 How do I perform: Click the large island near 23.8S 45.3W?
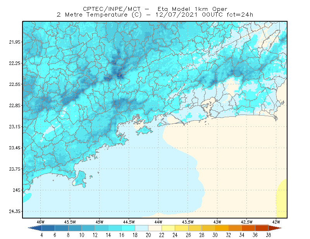pyautogui.click(x=80, y=179)
